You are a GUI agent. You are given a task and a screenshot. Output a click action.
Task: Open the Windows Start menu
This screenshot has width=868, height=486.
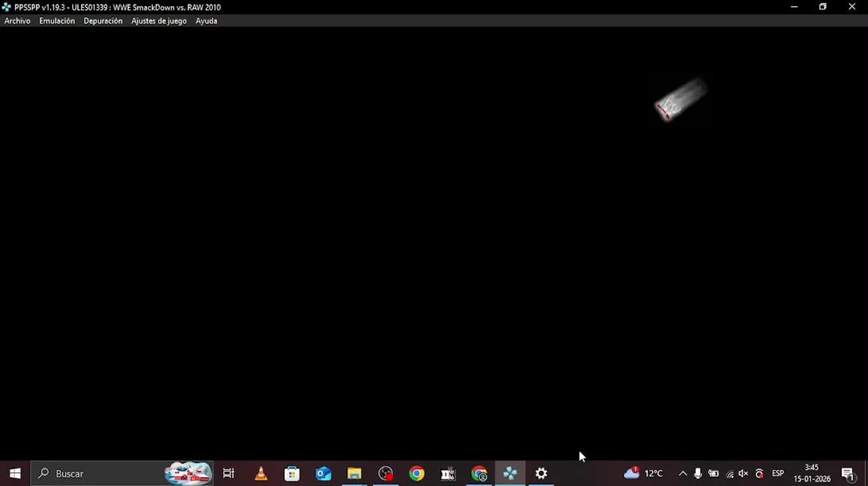(x=15, y=474)
